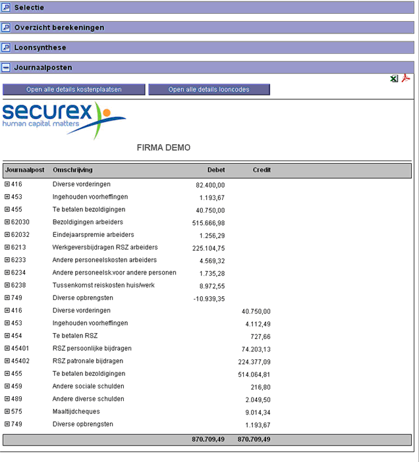Viewport: 419px width, 462px height.
Task: Export journal entries to PDF
Action: [x=406, y=78]
